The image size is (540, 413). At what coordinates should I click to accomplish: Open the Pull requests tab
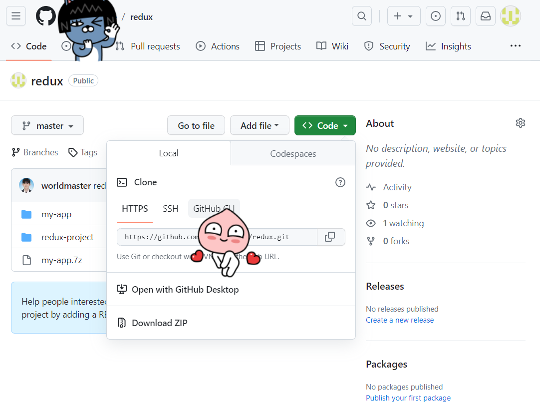[148, 46]
